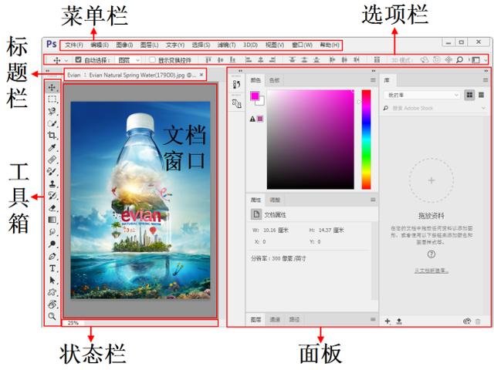
Task: Click the add content plus icon in library
Action: pos(387,321)
